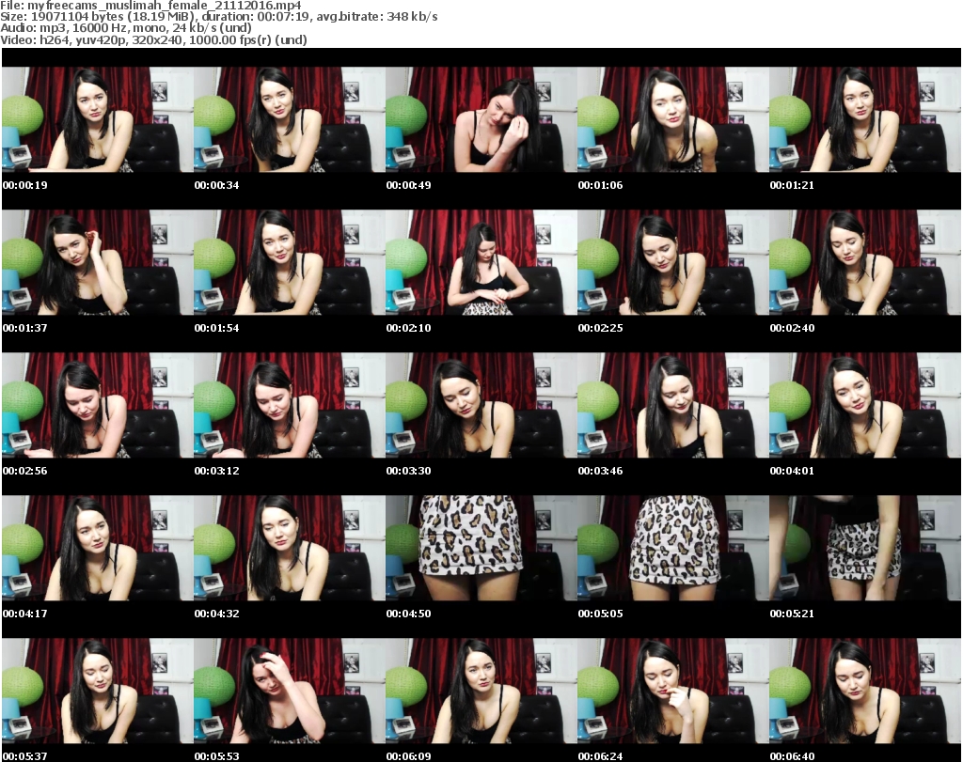
Task: Select the timestamp text 00:06:40
Action: coord(792,756)
